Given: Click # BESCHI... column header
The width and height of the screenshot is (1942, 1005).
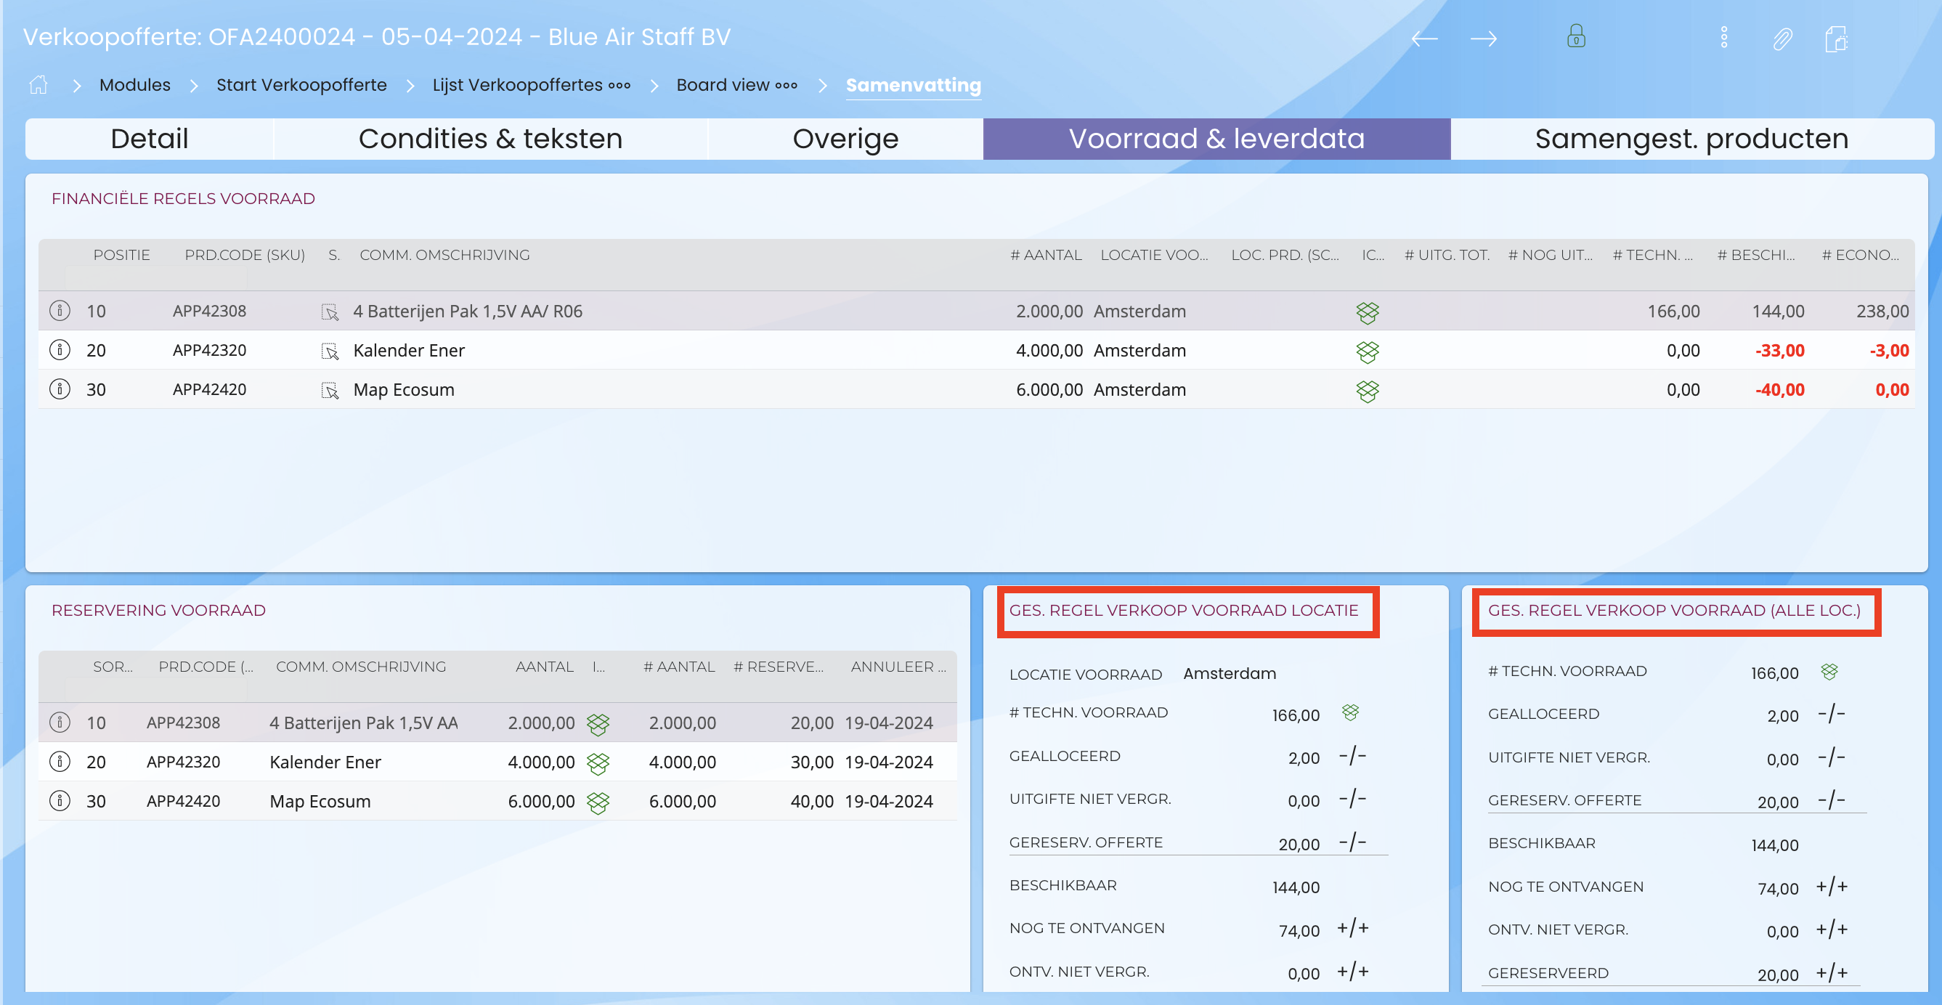Looking at the screenshot, I should tap(1756, 255).
